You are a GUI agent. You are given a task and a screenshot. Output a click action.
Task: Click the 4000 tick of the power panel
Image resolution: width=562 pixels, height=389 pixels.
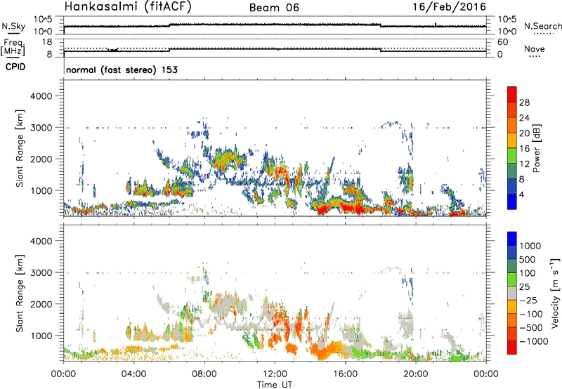point(41,96)
